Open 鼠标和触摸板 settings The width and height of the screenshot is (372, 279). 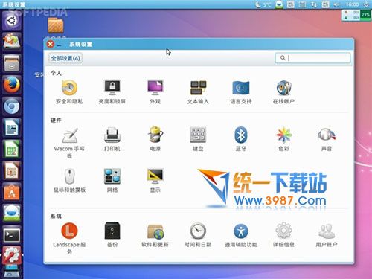click(69, 181)
